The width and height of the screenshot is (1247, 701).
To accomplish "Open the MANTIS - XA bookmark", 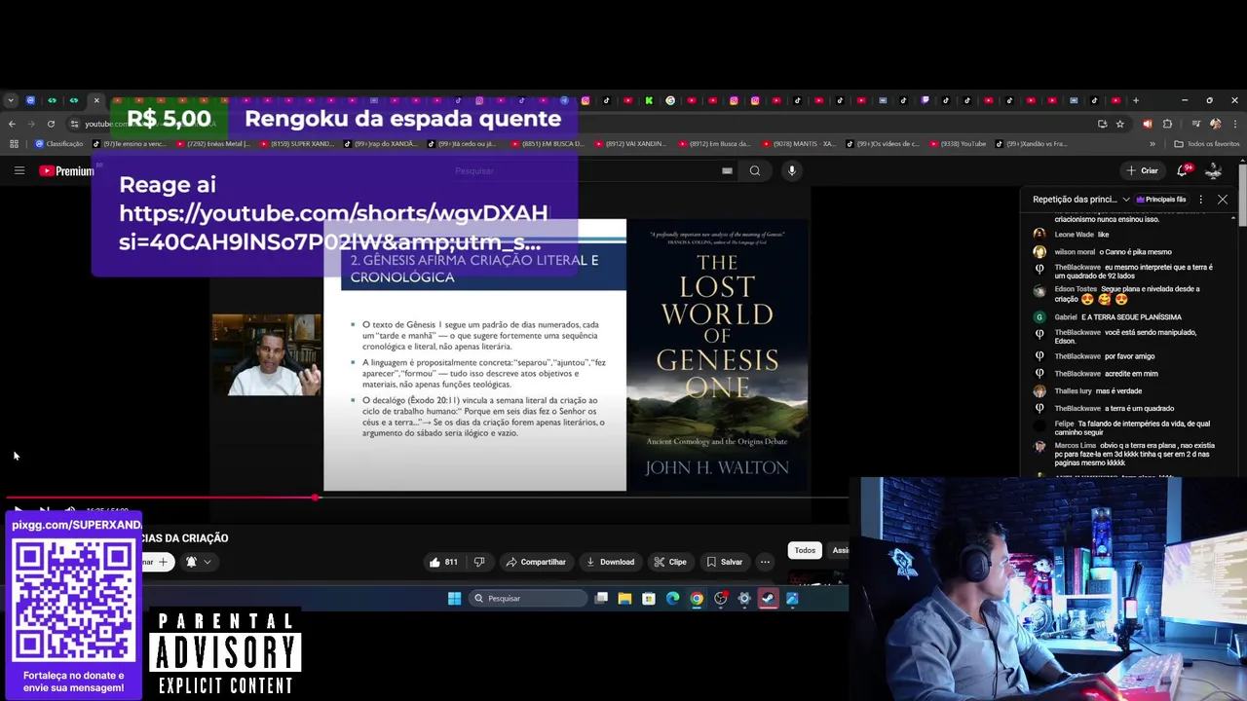I will pos(799,144).
